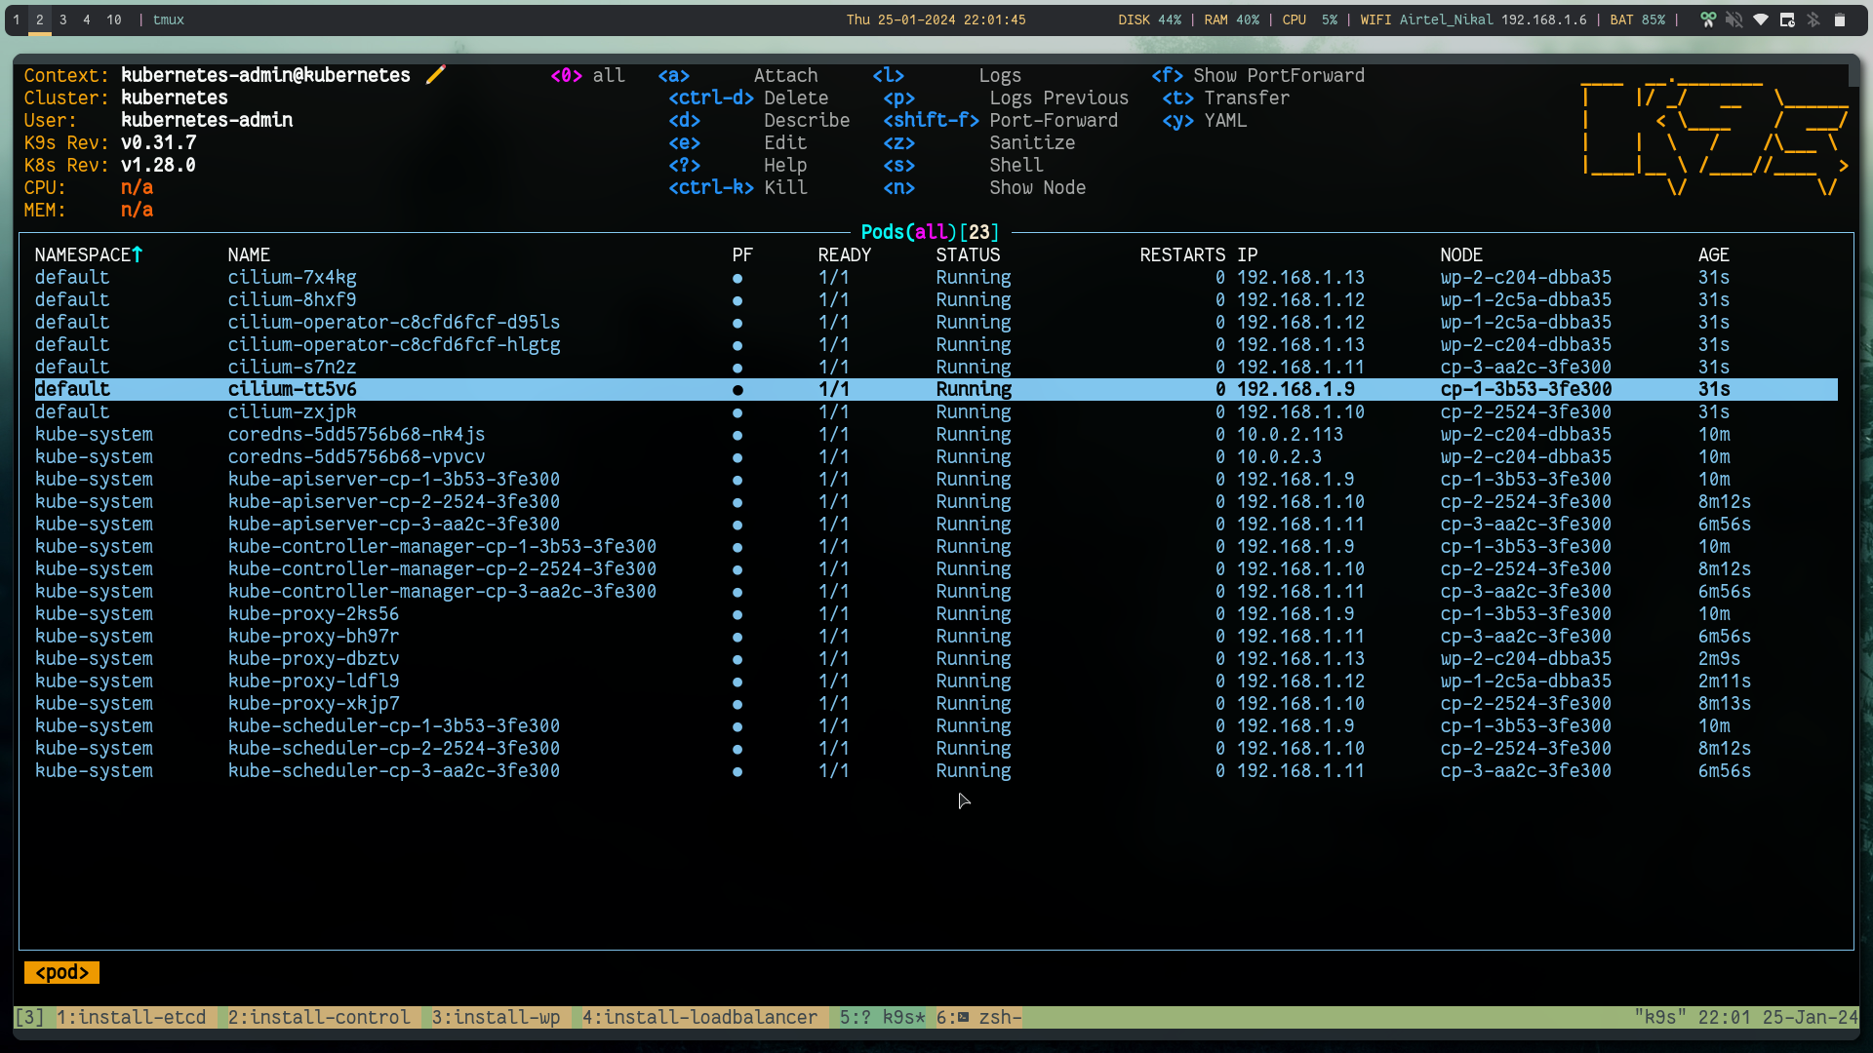The height and width of the screenshot is (1053, 1873).
Task: Select tmux window 4:install-loadbalancer
Action: [x=700, y=1018]
